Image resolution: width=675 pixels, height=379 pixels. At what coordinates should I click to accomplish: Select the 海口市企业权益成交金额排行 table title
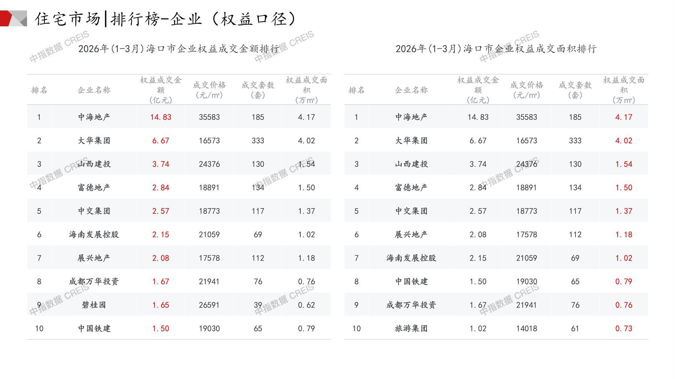coord(179,49)
